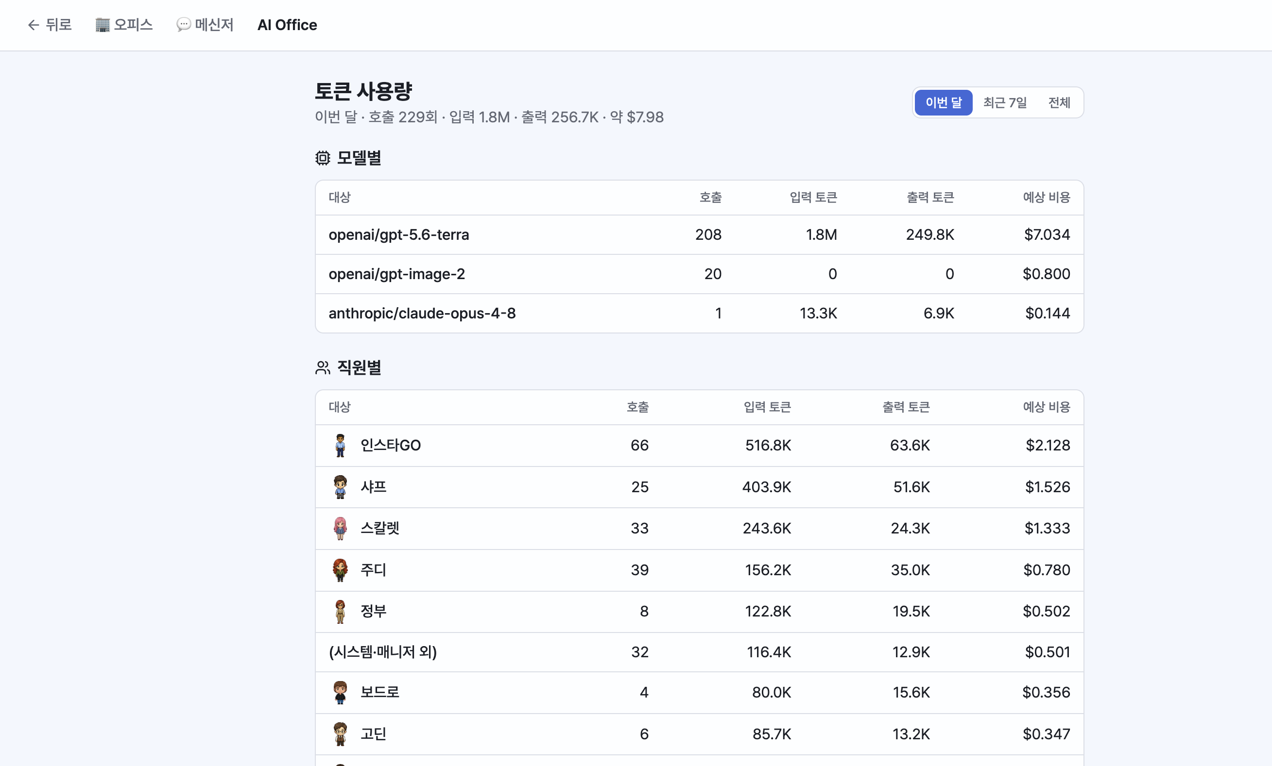This screenshot has width=1272, height=766.
Task: Click the anthropic/claude-opus-4-8 model name
Action: point(422,313)
